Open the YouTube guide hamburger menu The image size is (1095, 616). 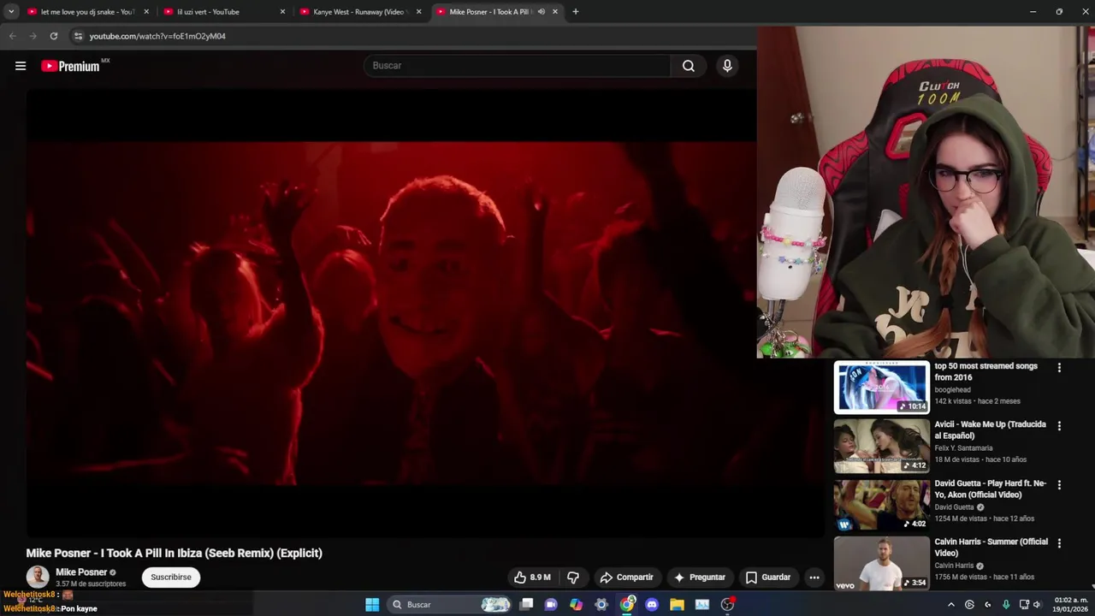coord(21,66)
